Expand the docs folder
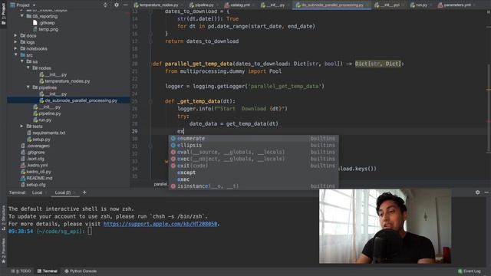Screen dimensions: 491x276 pyautogui.click(x=15, y=35)
